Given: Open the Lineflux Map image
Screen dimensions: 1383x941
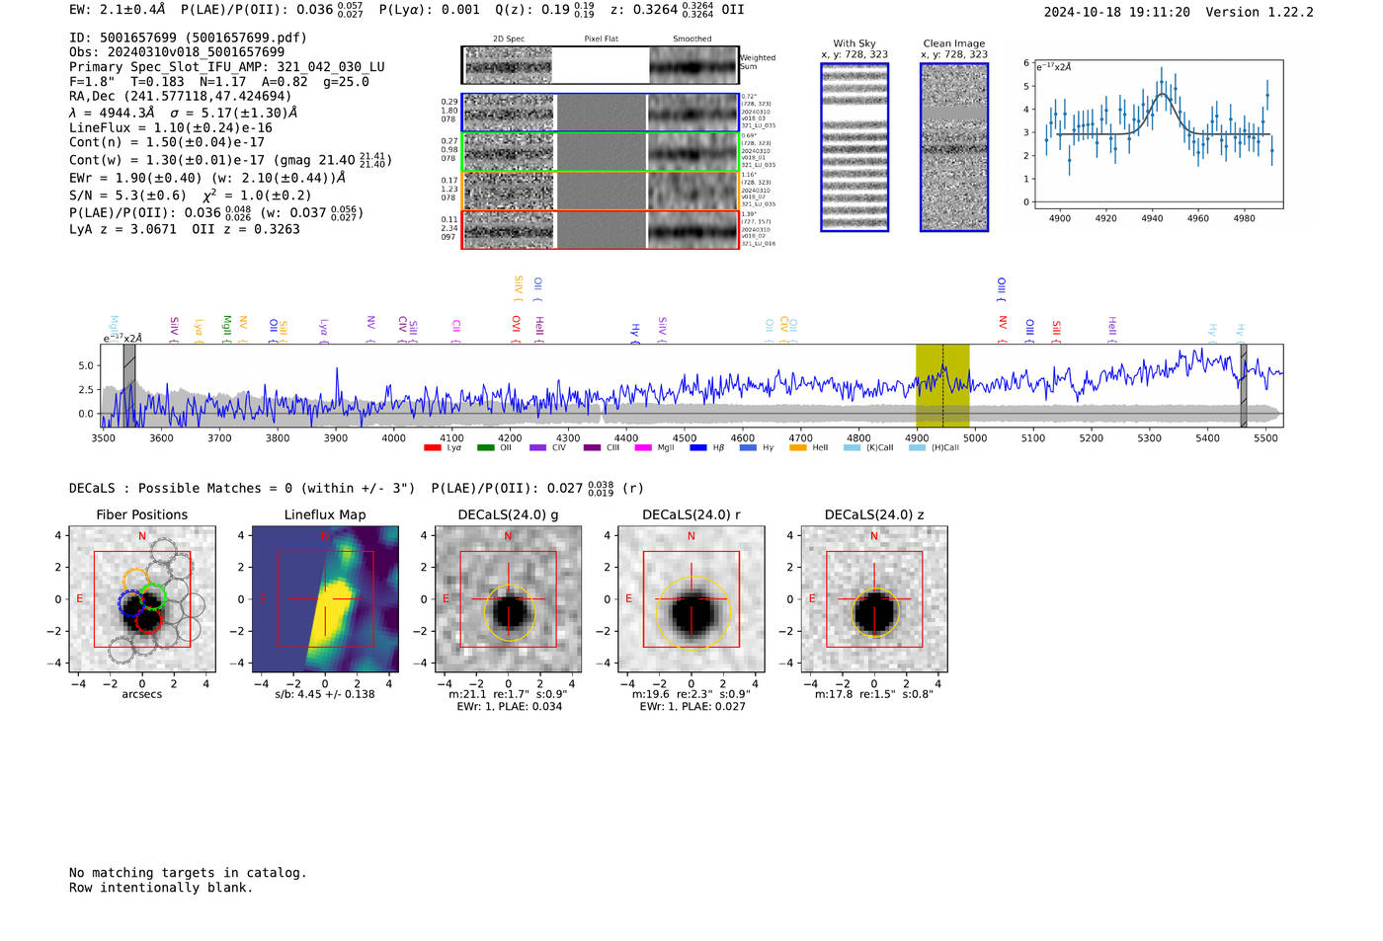Looking at the screenshot, I should 325,599.
